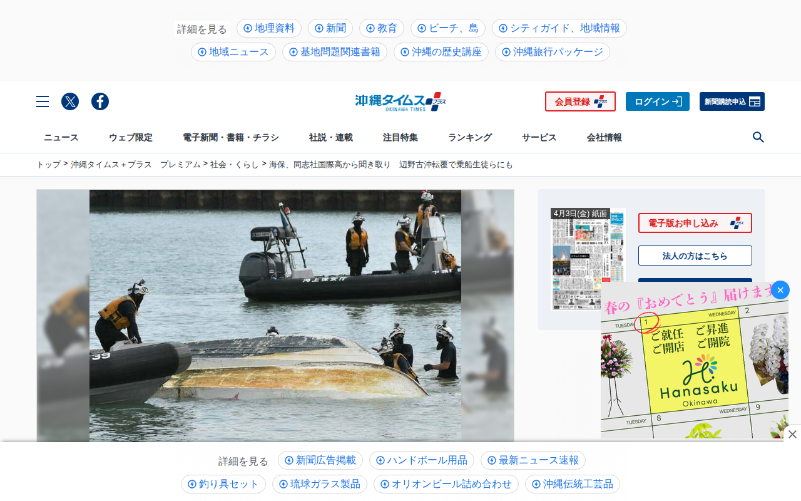Click 釣り具セット ad chip
801x501 pixels.
[x=223, y=484]
